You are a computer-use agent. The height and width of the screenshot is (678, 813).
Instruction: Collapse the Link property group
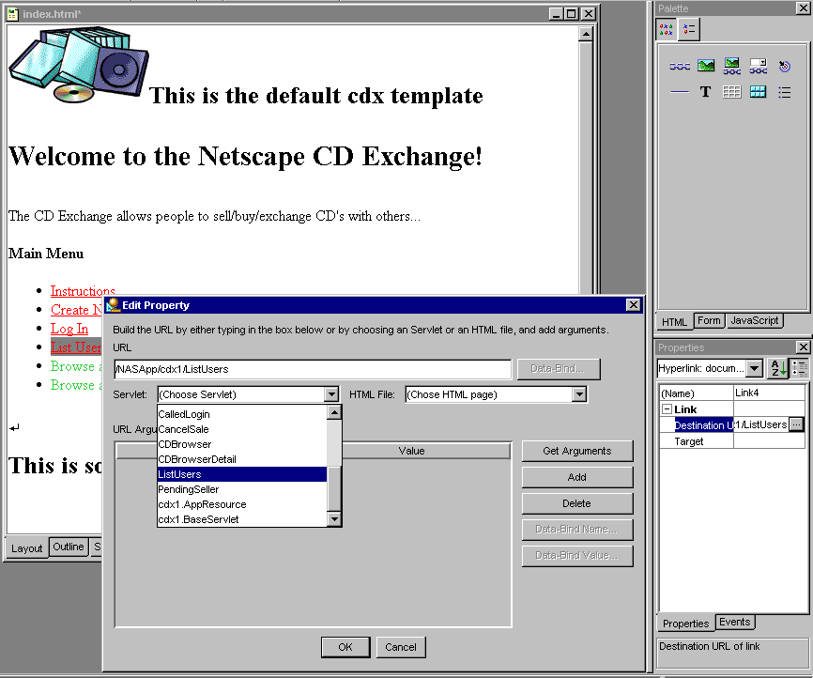tap(667, 409)
